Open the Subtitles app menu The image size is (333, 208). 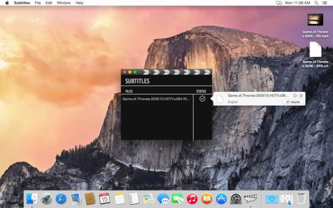(x=22, y=3)
